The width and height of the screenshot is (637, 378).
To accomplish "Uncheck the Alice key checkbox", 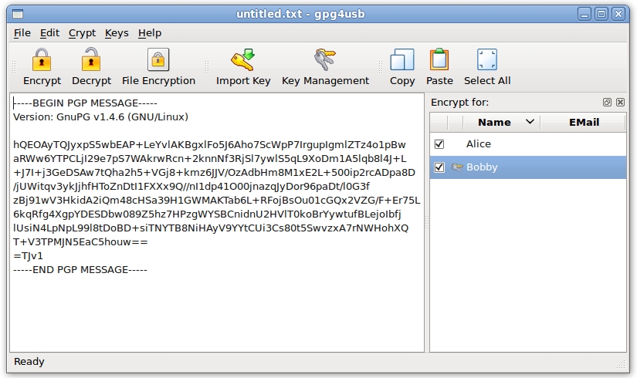I will pos(439,144).
